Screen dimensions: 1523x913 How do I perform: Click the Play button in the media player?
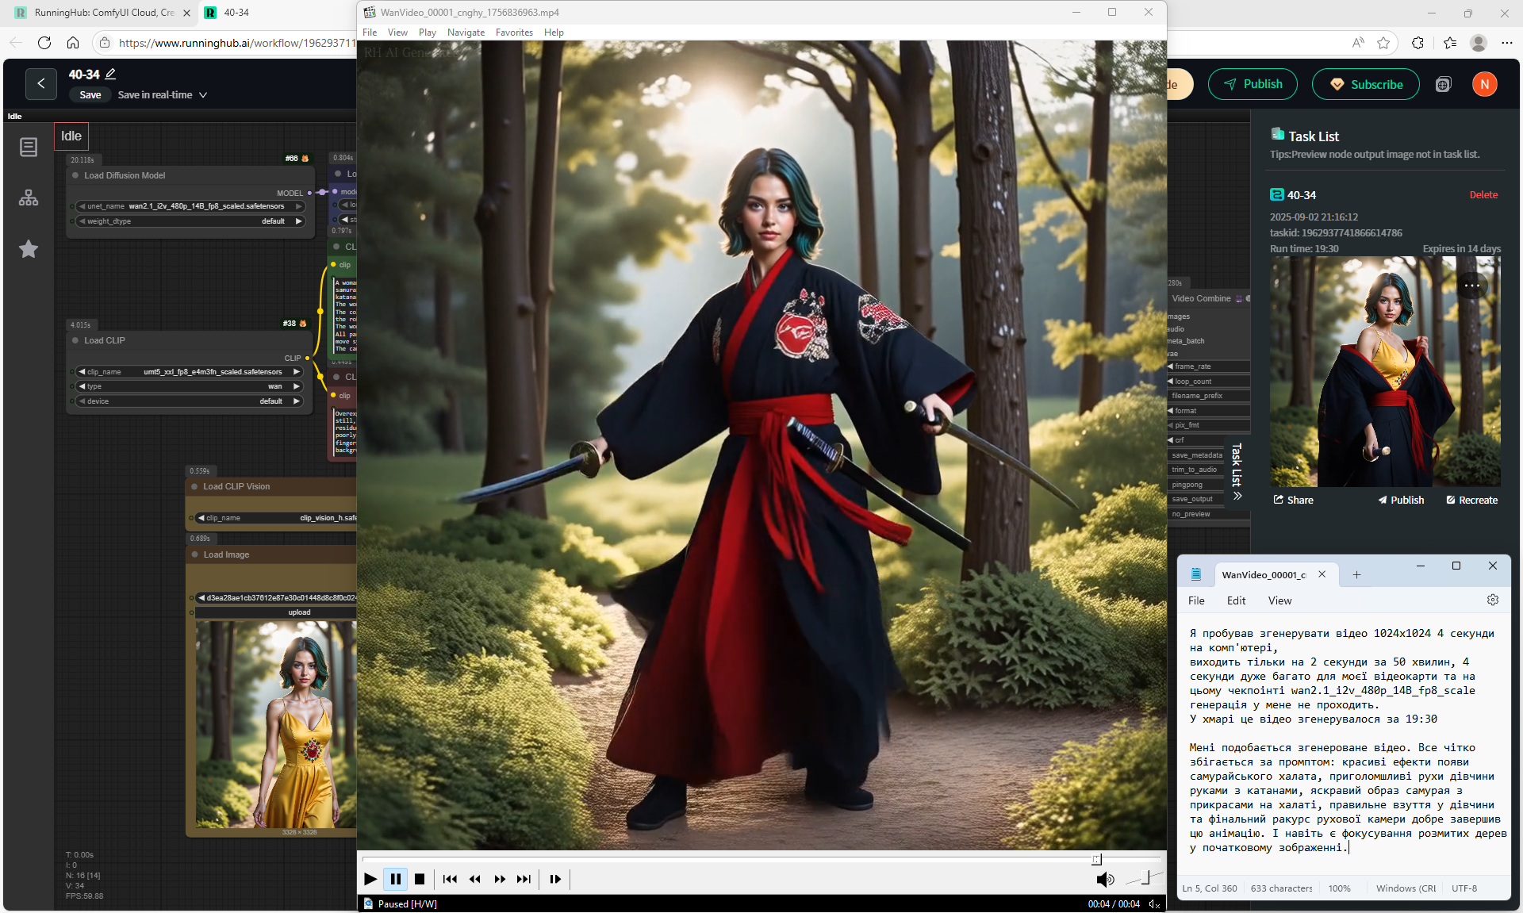point(370,879)
